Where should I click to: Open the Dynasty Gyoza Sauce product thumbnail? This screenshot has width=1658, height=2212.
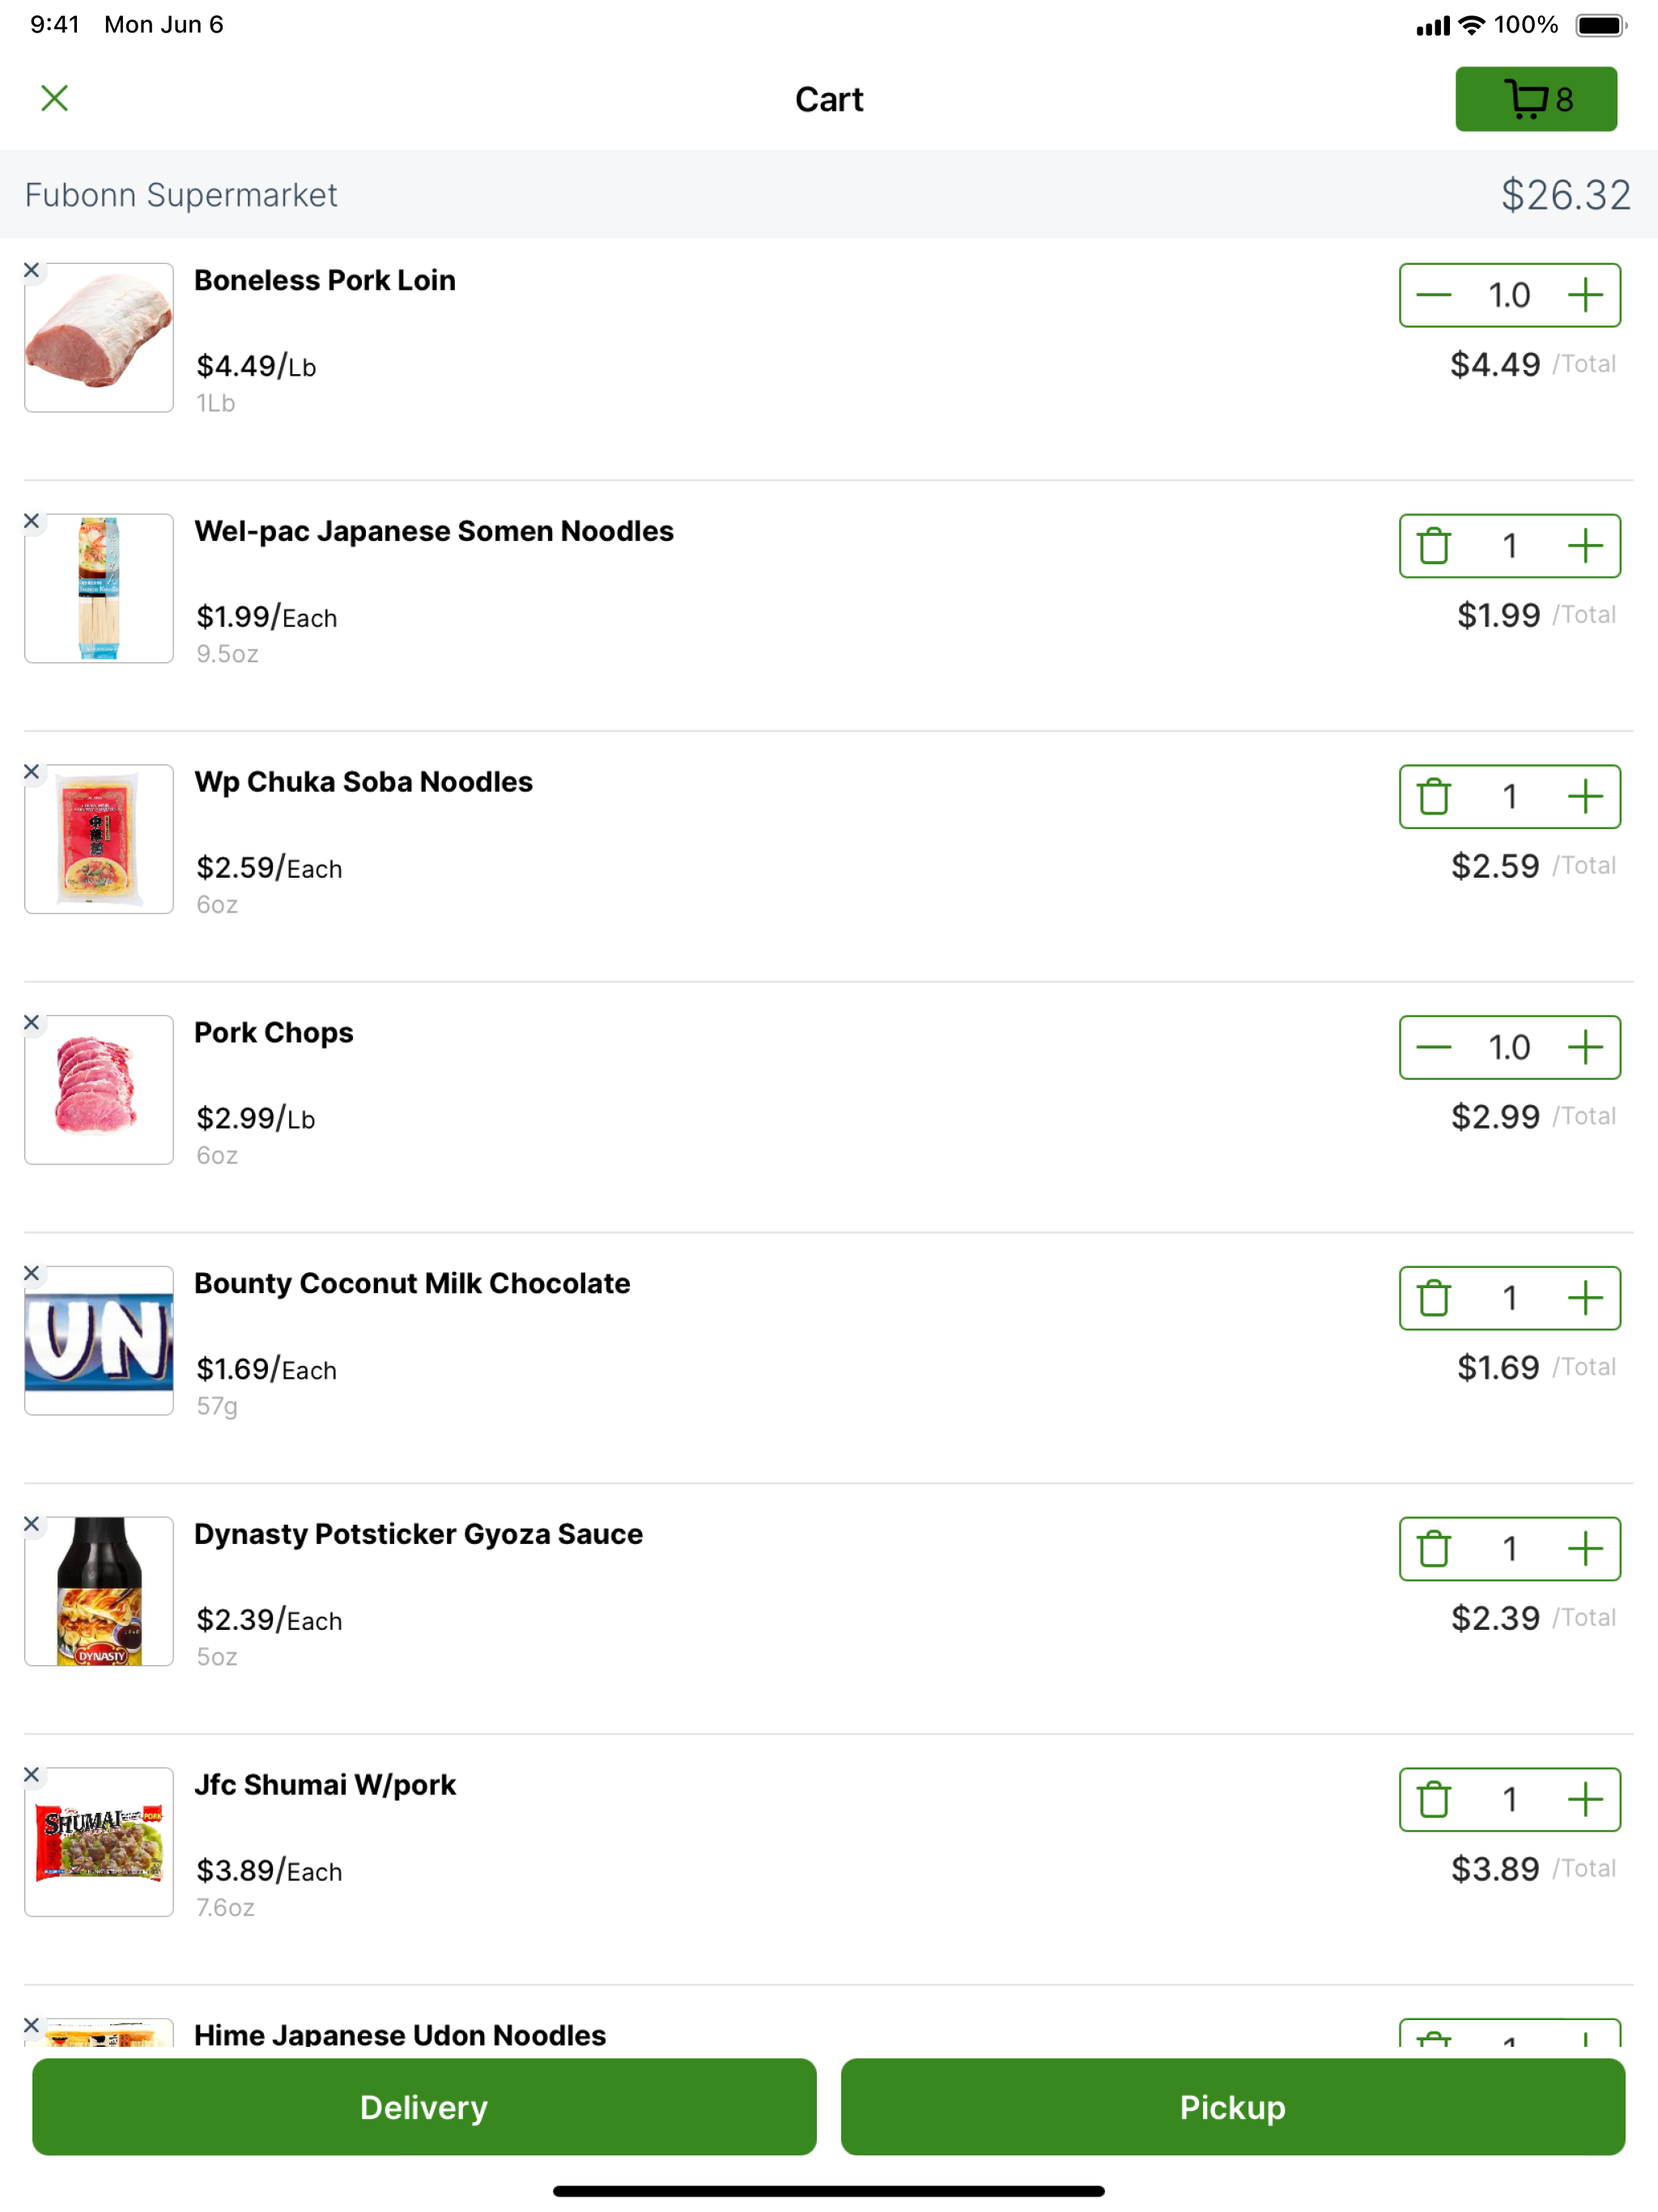[x=99, y=1591]
